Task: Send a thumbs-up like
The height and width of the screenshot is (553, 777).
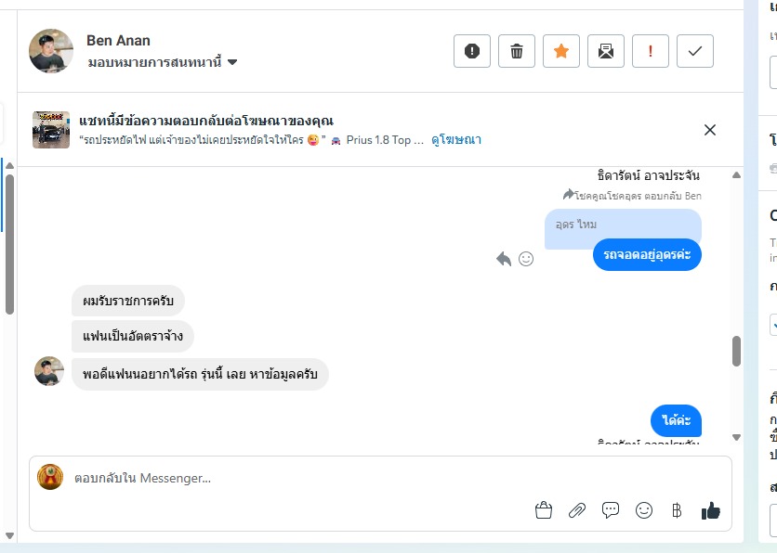Action: pos(710,509)
